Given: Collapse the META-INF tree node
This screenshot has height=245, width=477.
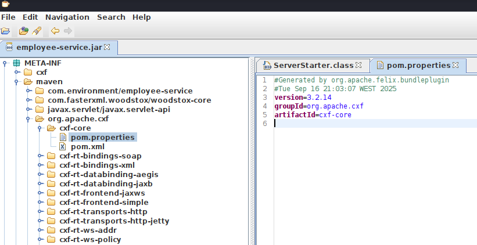Looking at the screenshot, I should [5, 63].
